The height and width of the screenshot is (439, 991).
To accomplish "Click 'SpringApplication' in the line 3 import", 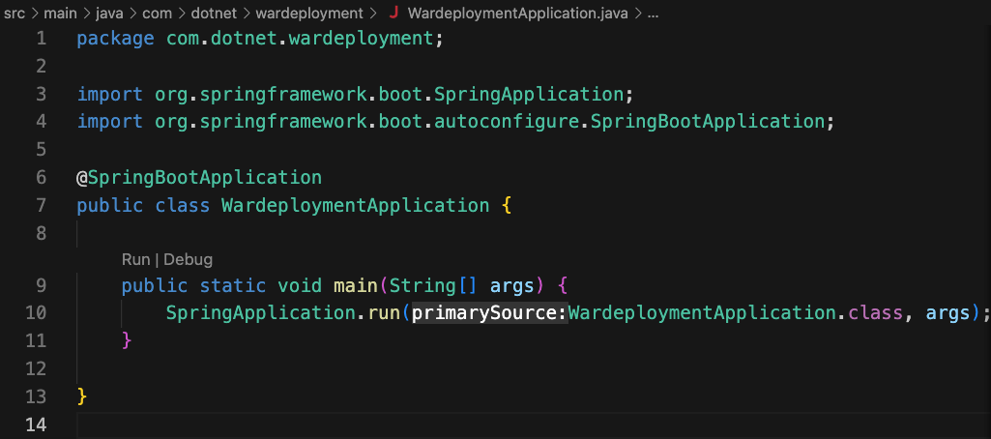I will click(x=528, y=94).
